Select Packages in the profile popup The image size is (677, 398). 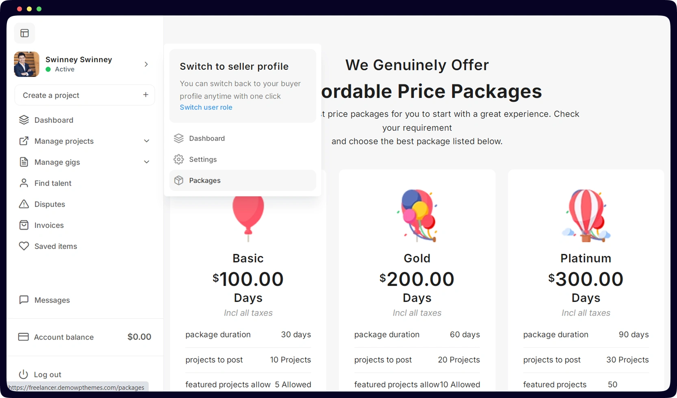pos(243,180)
